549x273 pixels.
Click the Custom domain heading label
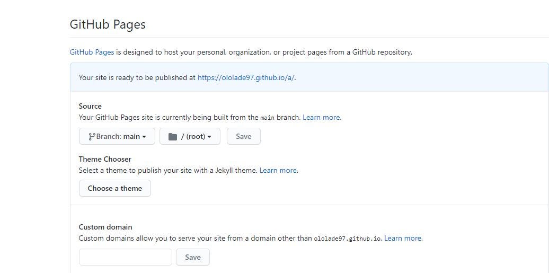[x=105, y=227]
